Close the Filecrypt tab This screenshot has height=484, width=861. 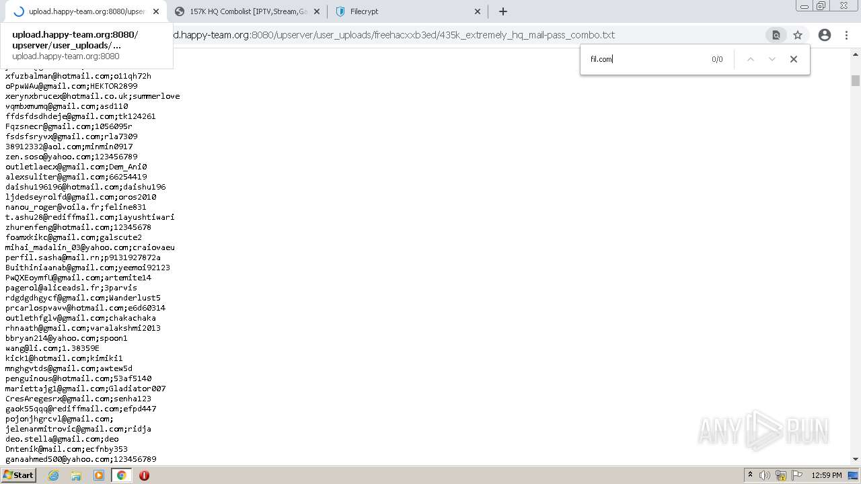pos(478,11)
